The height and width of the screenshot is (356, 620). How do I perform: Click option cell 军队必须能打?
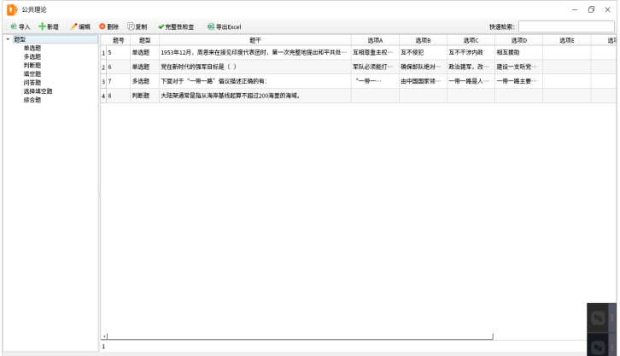pos(375,67)
